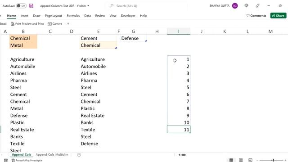The height and width of the screenshot is (162, 288).
Task: Open the BHAVYA GUPTA account avatar
Action: tap(235, 6)
